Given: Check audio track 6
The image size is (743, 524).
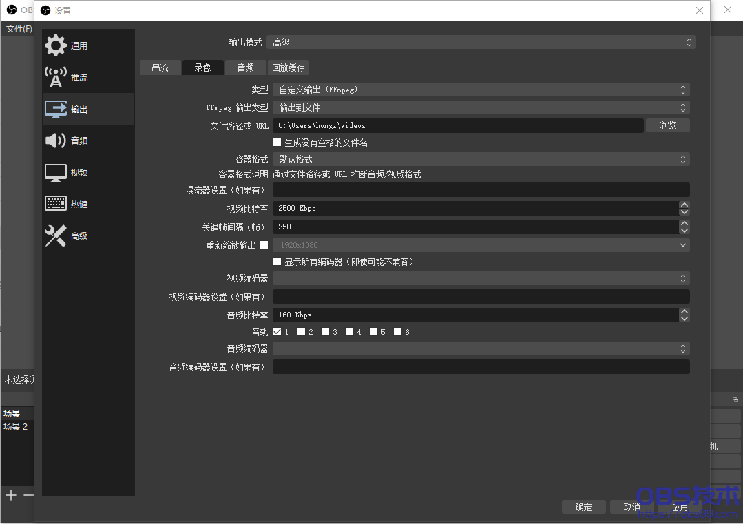Looking at the screenshot, I should coord(397,332).
